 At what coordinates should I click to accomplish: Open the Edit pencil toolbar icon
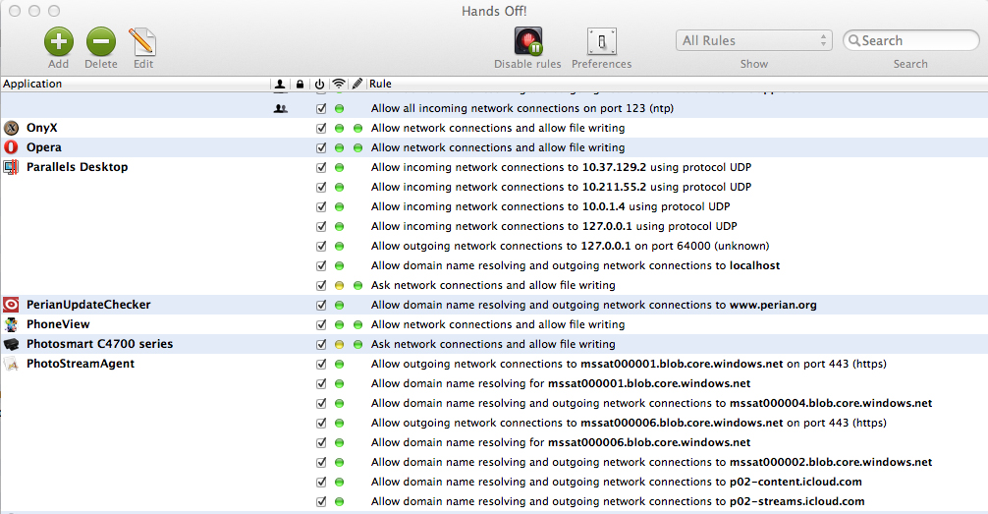pyautogui.click(x=142, y=42)
